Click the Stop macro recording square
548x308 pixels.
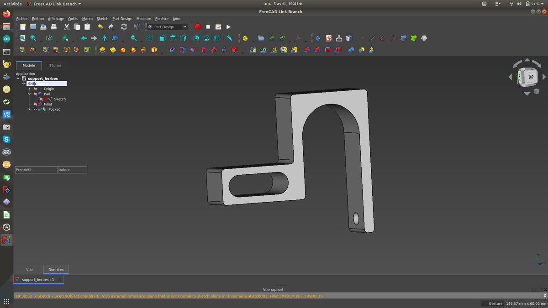click(x=208, y=27)
